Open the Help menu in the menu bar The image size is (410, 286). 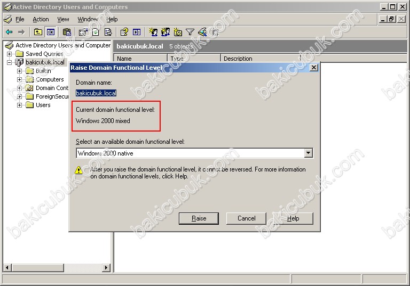point(112,19)
